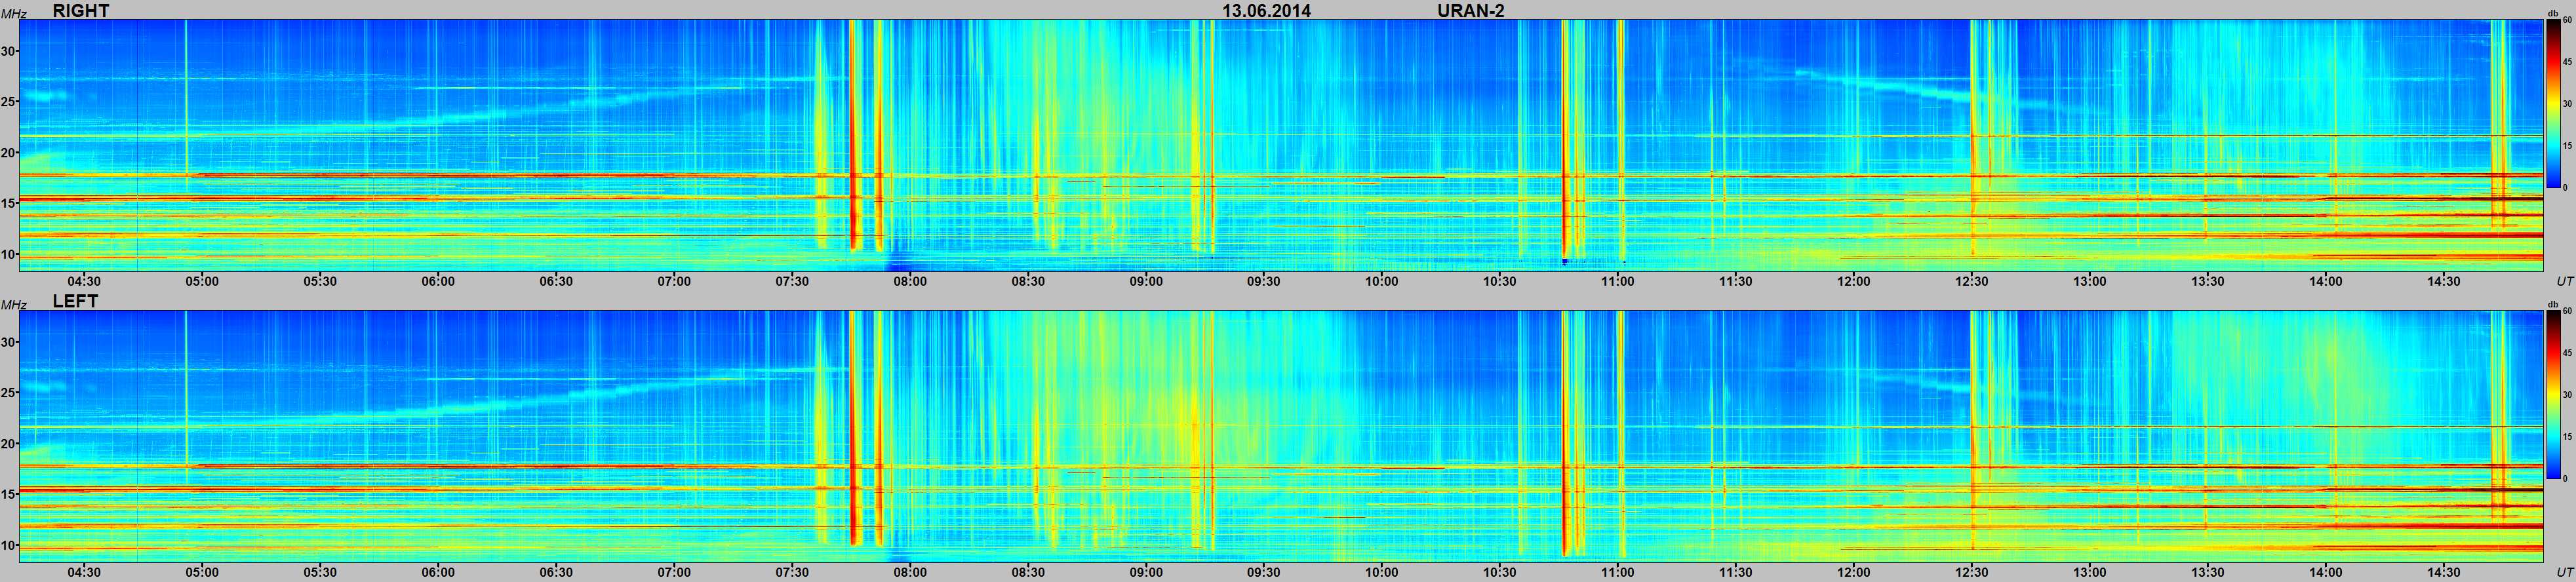Click the 13:30 time tick under LEFT spectrogram
This screenshot has width=2576, height=582.
pos(2208,572)
